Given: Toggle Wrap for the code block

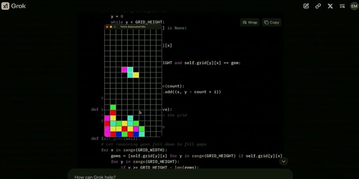Looking at the screenshot, I should pyautogui.click(x=250, y=22).
